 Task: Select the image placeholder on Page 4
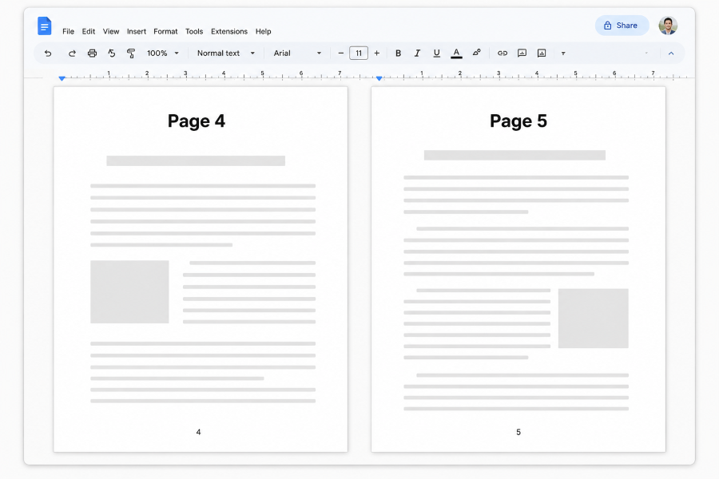point(129,292)
